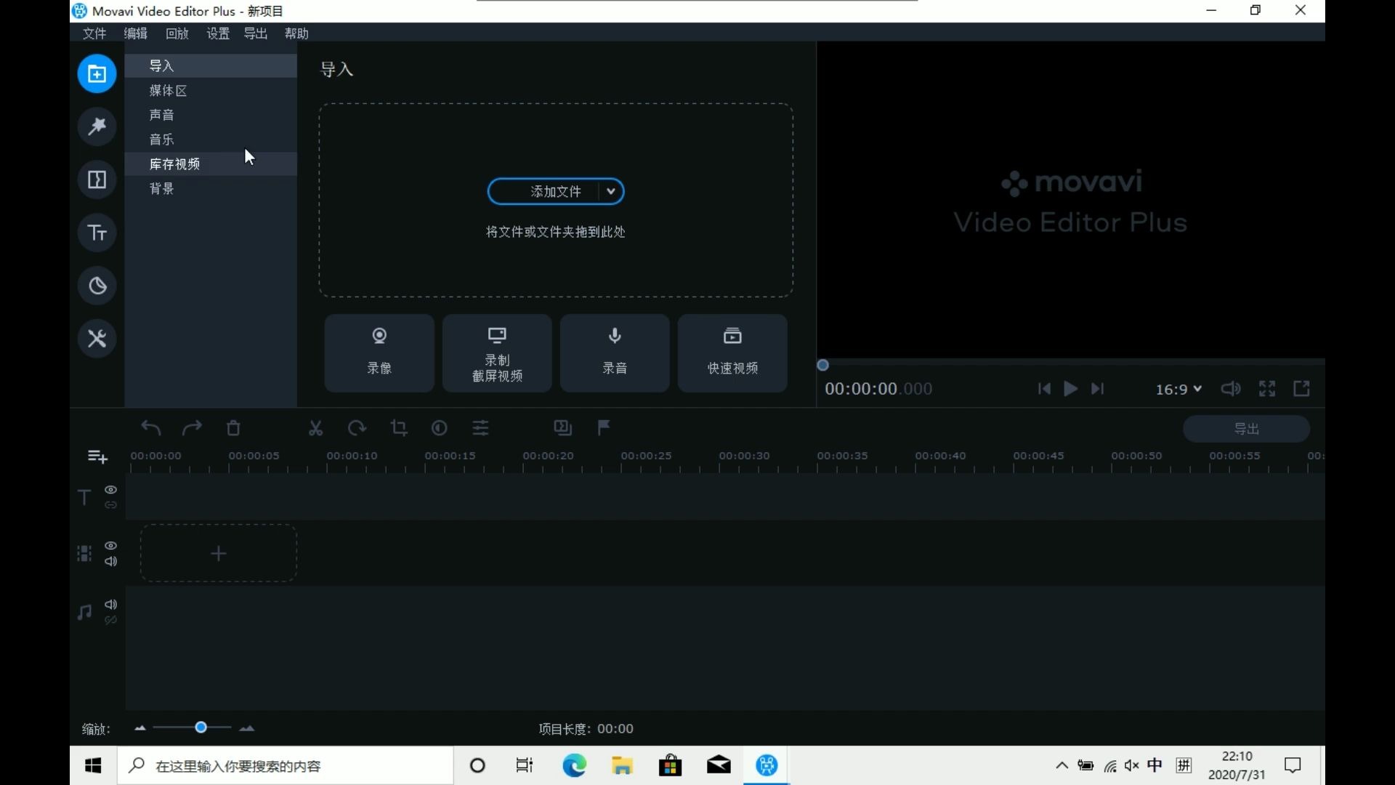Click the add clip plus placeholder
1395x785 pixels.
click(219, 554)
